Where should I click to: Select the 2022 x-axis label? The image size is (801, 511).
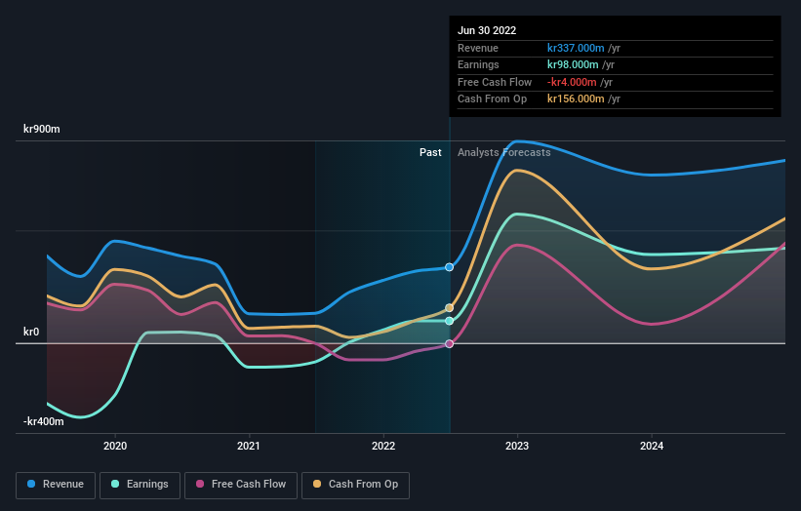tap(383, 447)
